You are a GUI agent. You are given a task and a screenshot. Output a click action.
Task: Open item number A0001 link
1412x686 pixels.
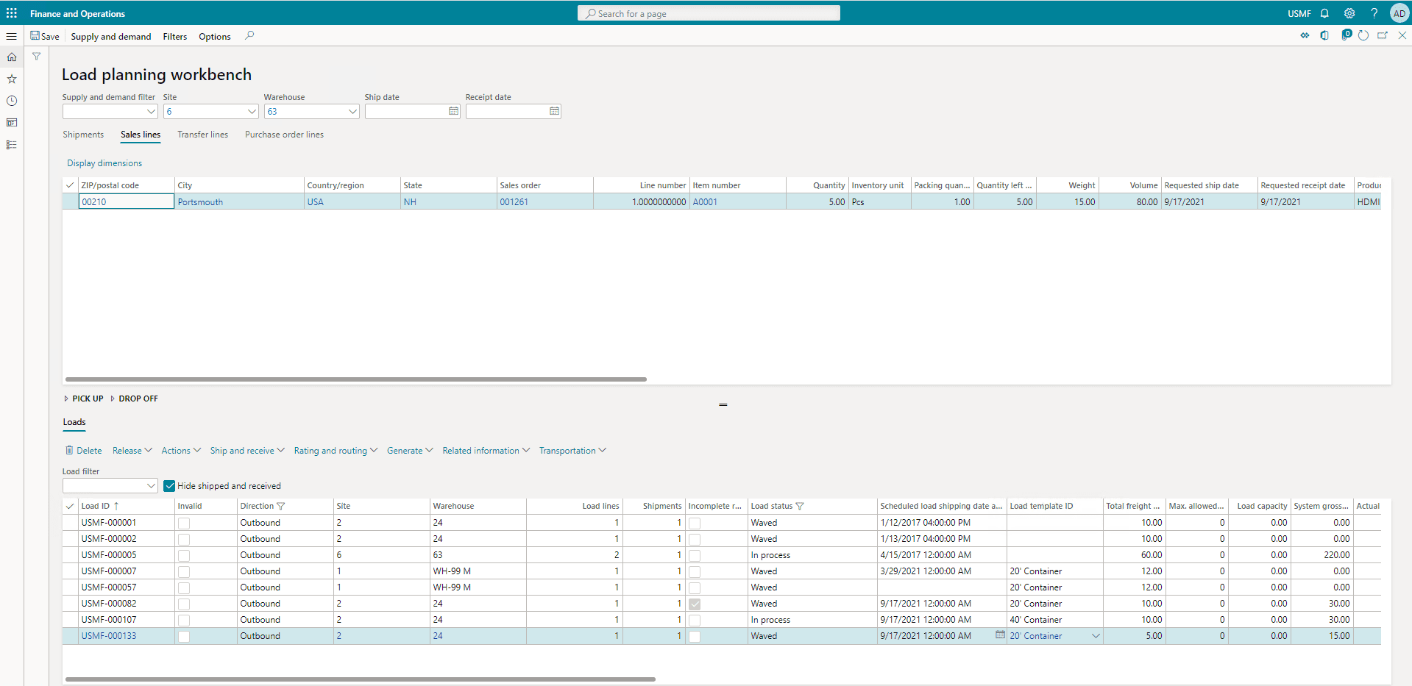[x=705, y=201]
